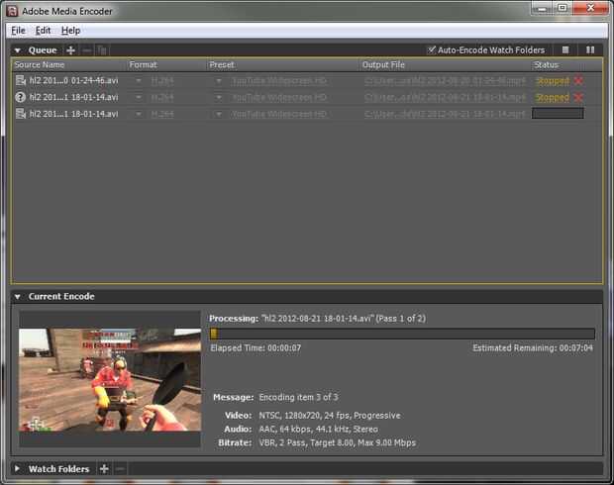
Task: Click YouTube Widescreen HD preset, first row
Action: (279, 80)
